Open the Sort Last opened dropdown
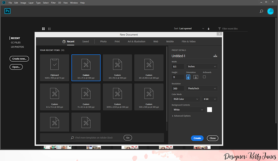This screenshot has width=278, height=161. point(192,29)
